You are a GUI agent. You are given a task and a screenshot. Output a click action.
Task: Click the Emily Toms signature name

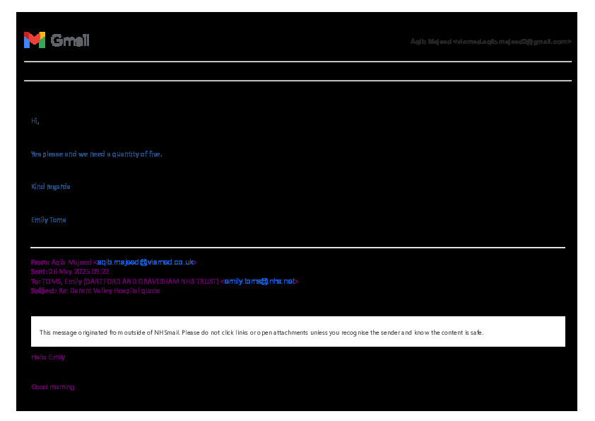coord(49,220)
